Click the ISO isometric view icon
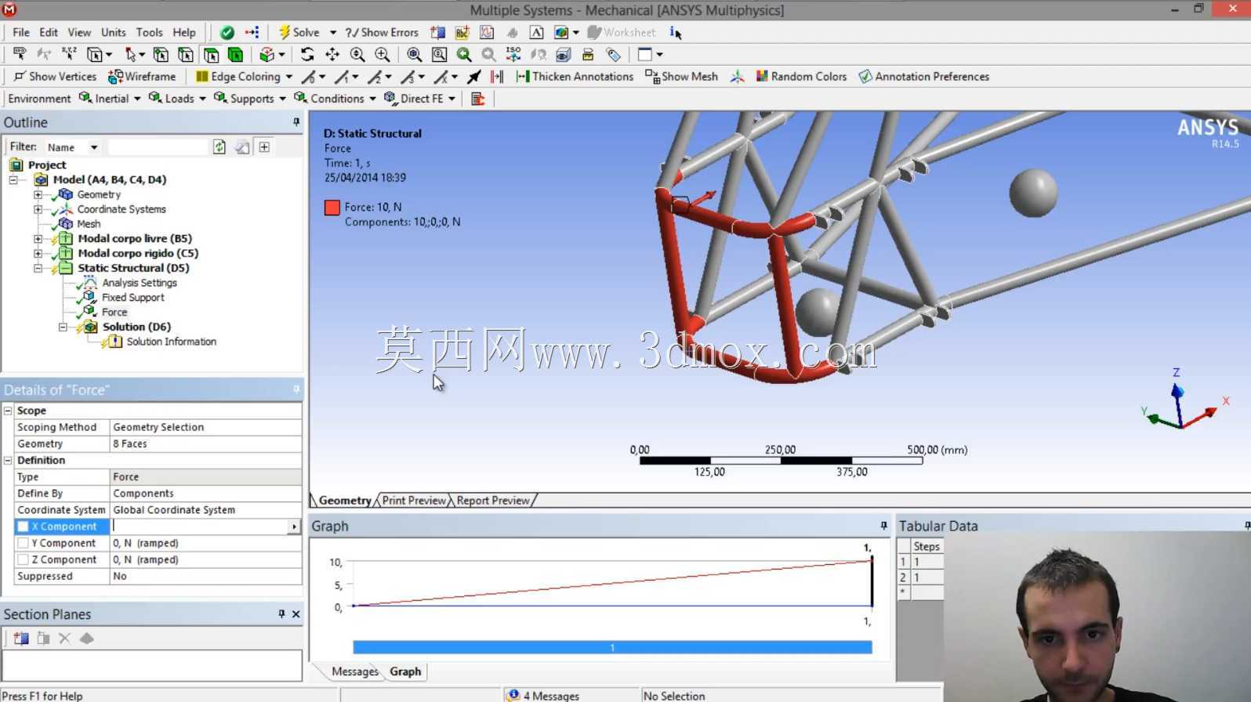The image size is (1251, 702). [513, 54]
